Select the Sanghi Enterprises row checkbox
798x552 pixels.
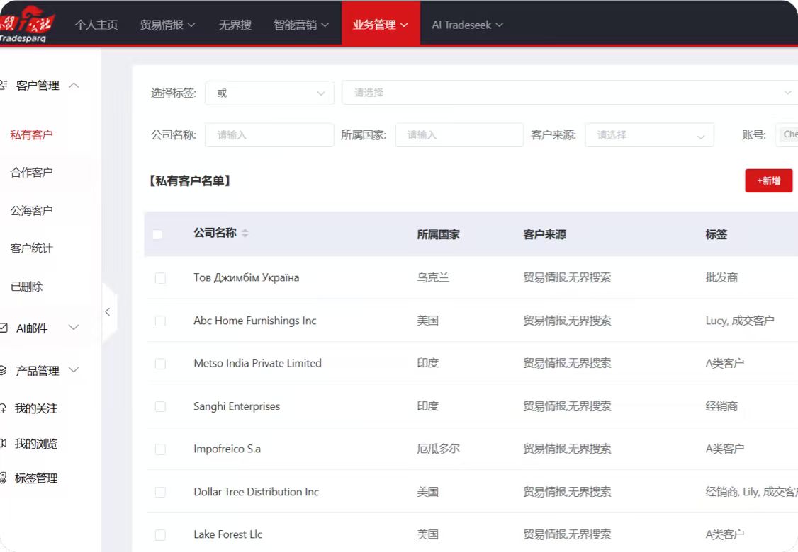pos(160,406)
